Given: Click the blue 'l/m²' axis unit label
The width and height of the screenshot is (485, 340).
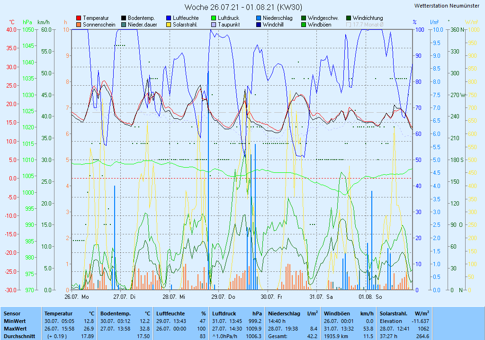Looking at the screenshot, I should (435, 22).
